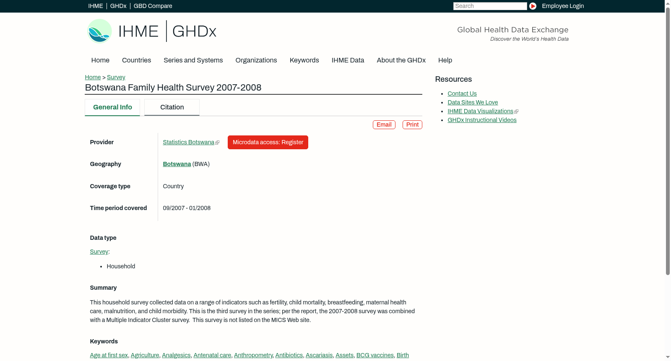This screenshot has width=671, height=361.
Task: Open the Countries menu
Action: click(x=136, y=60)
